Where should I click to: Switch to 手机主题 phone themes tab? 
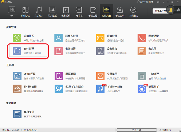tap(93, 12)
